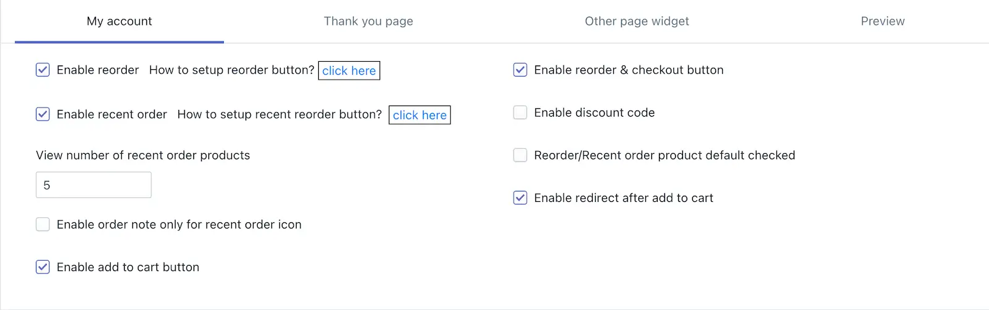The image size is (989, 310).
Task: Open the Thank you page tab
Action: point(368,21)
